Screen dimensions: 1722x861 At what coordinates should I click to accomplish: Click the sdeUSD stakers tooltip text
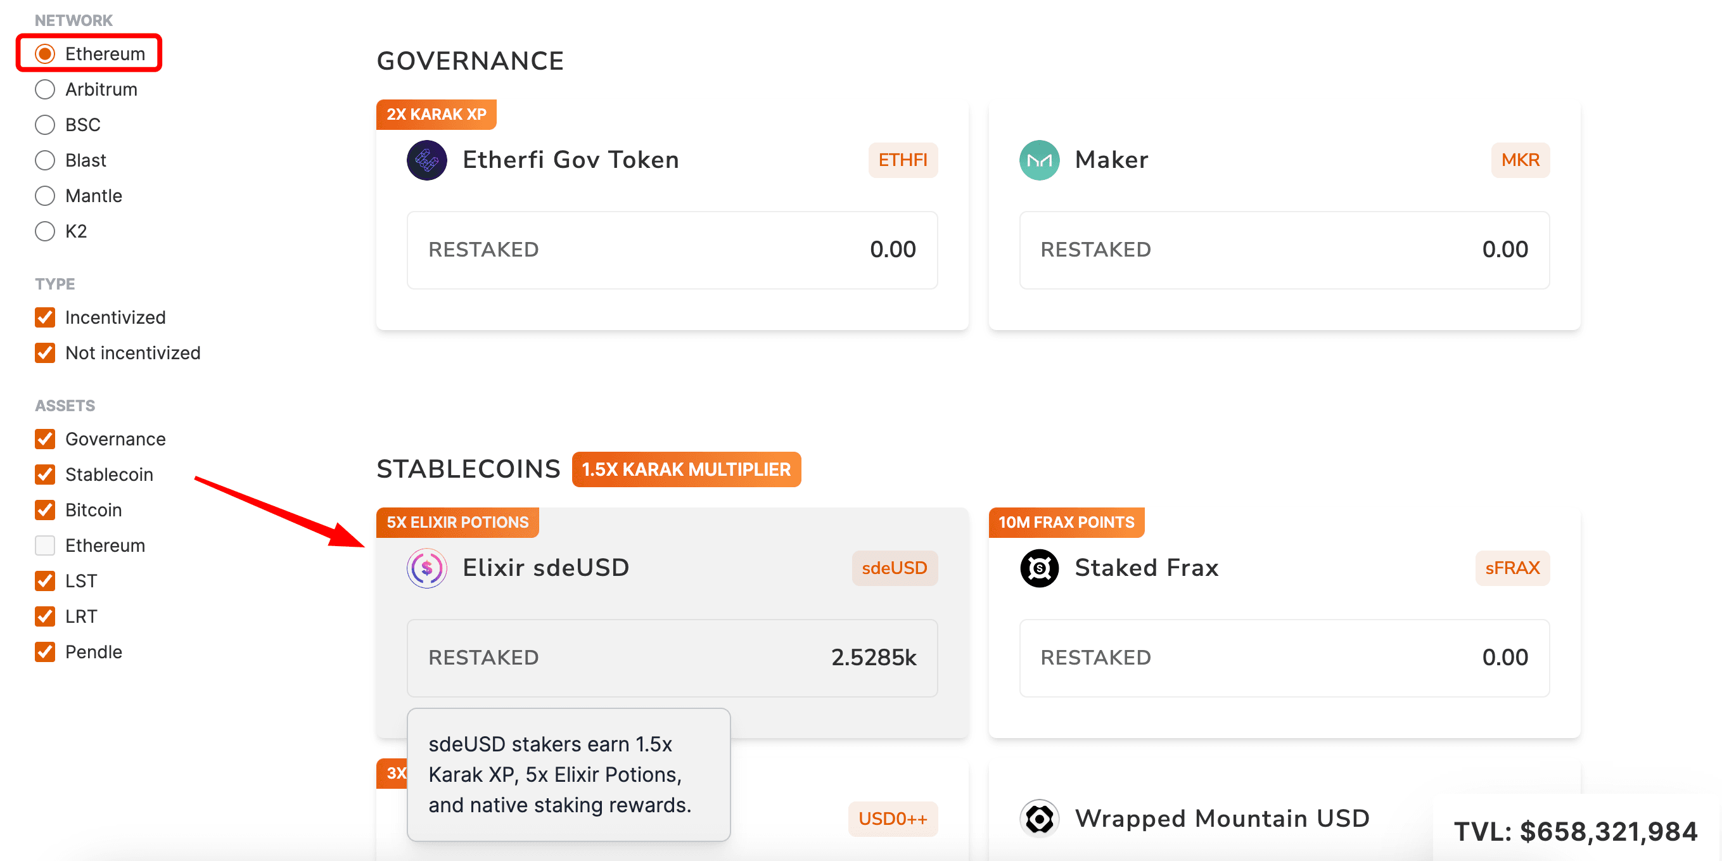click(560, 774)
